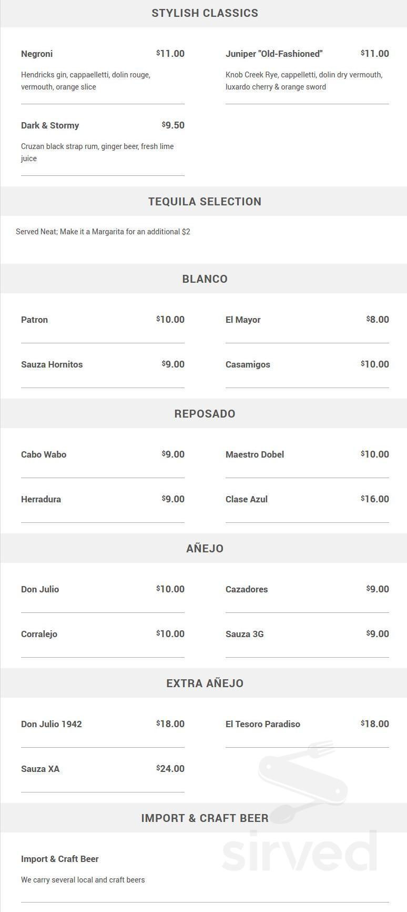Select the Blanco section heading
The image size is (407, 912).
pyautogui.click(x=205, y=279)
